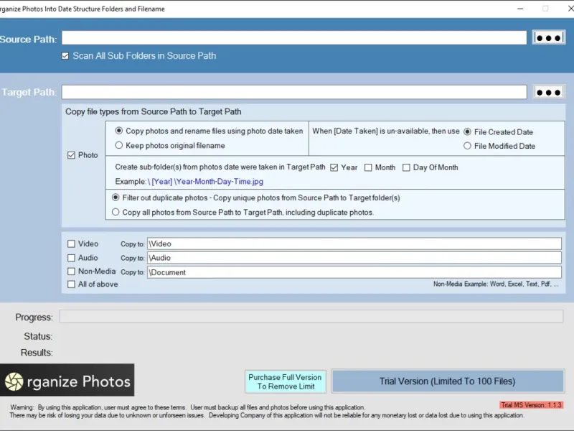Edit the Document Copy to path field
Screen dimensions: 574x431
click(354, 272)
